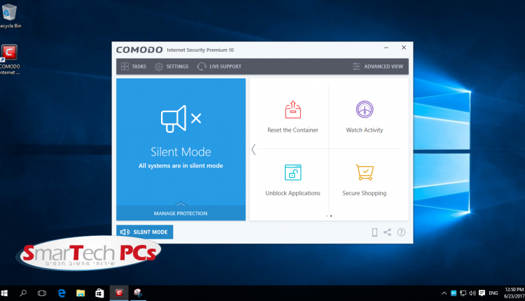Viewport: 525px width, 301px height.
Task: Minimize the Comodo window
Action: tap(386, 48)
